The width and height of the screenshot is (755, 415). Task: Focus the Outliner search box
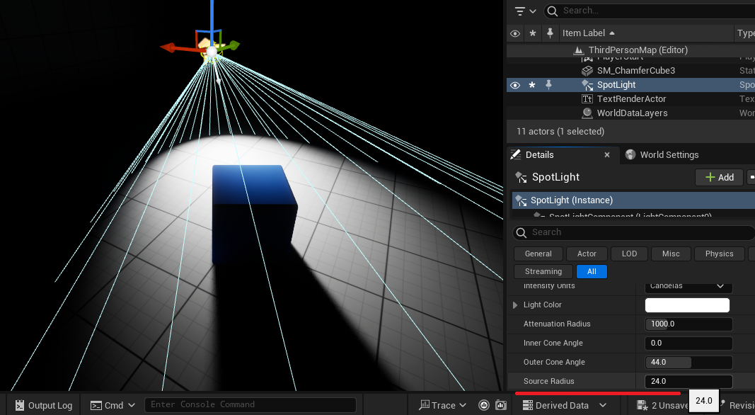point(650,11)
